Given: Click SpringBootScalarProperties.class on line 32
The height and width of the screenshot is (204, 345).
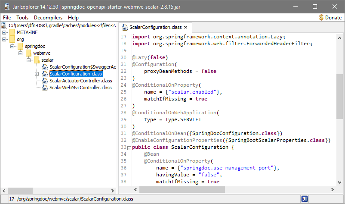Looking at the screenshot, I should (277, 140).
